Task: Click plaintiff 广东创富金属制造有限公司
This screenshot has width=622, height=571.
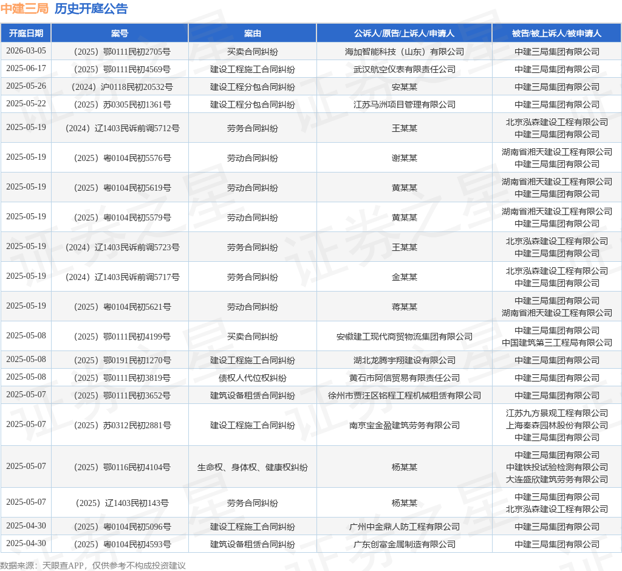Action: (404, 544)
